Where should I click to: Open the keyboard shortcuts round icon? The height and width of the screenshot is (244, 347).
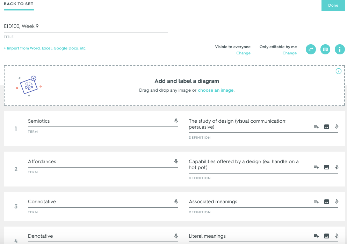click(x=325, y=49)
